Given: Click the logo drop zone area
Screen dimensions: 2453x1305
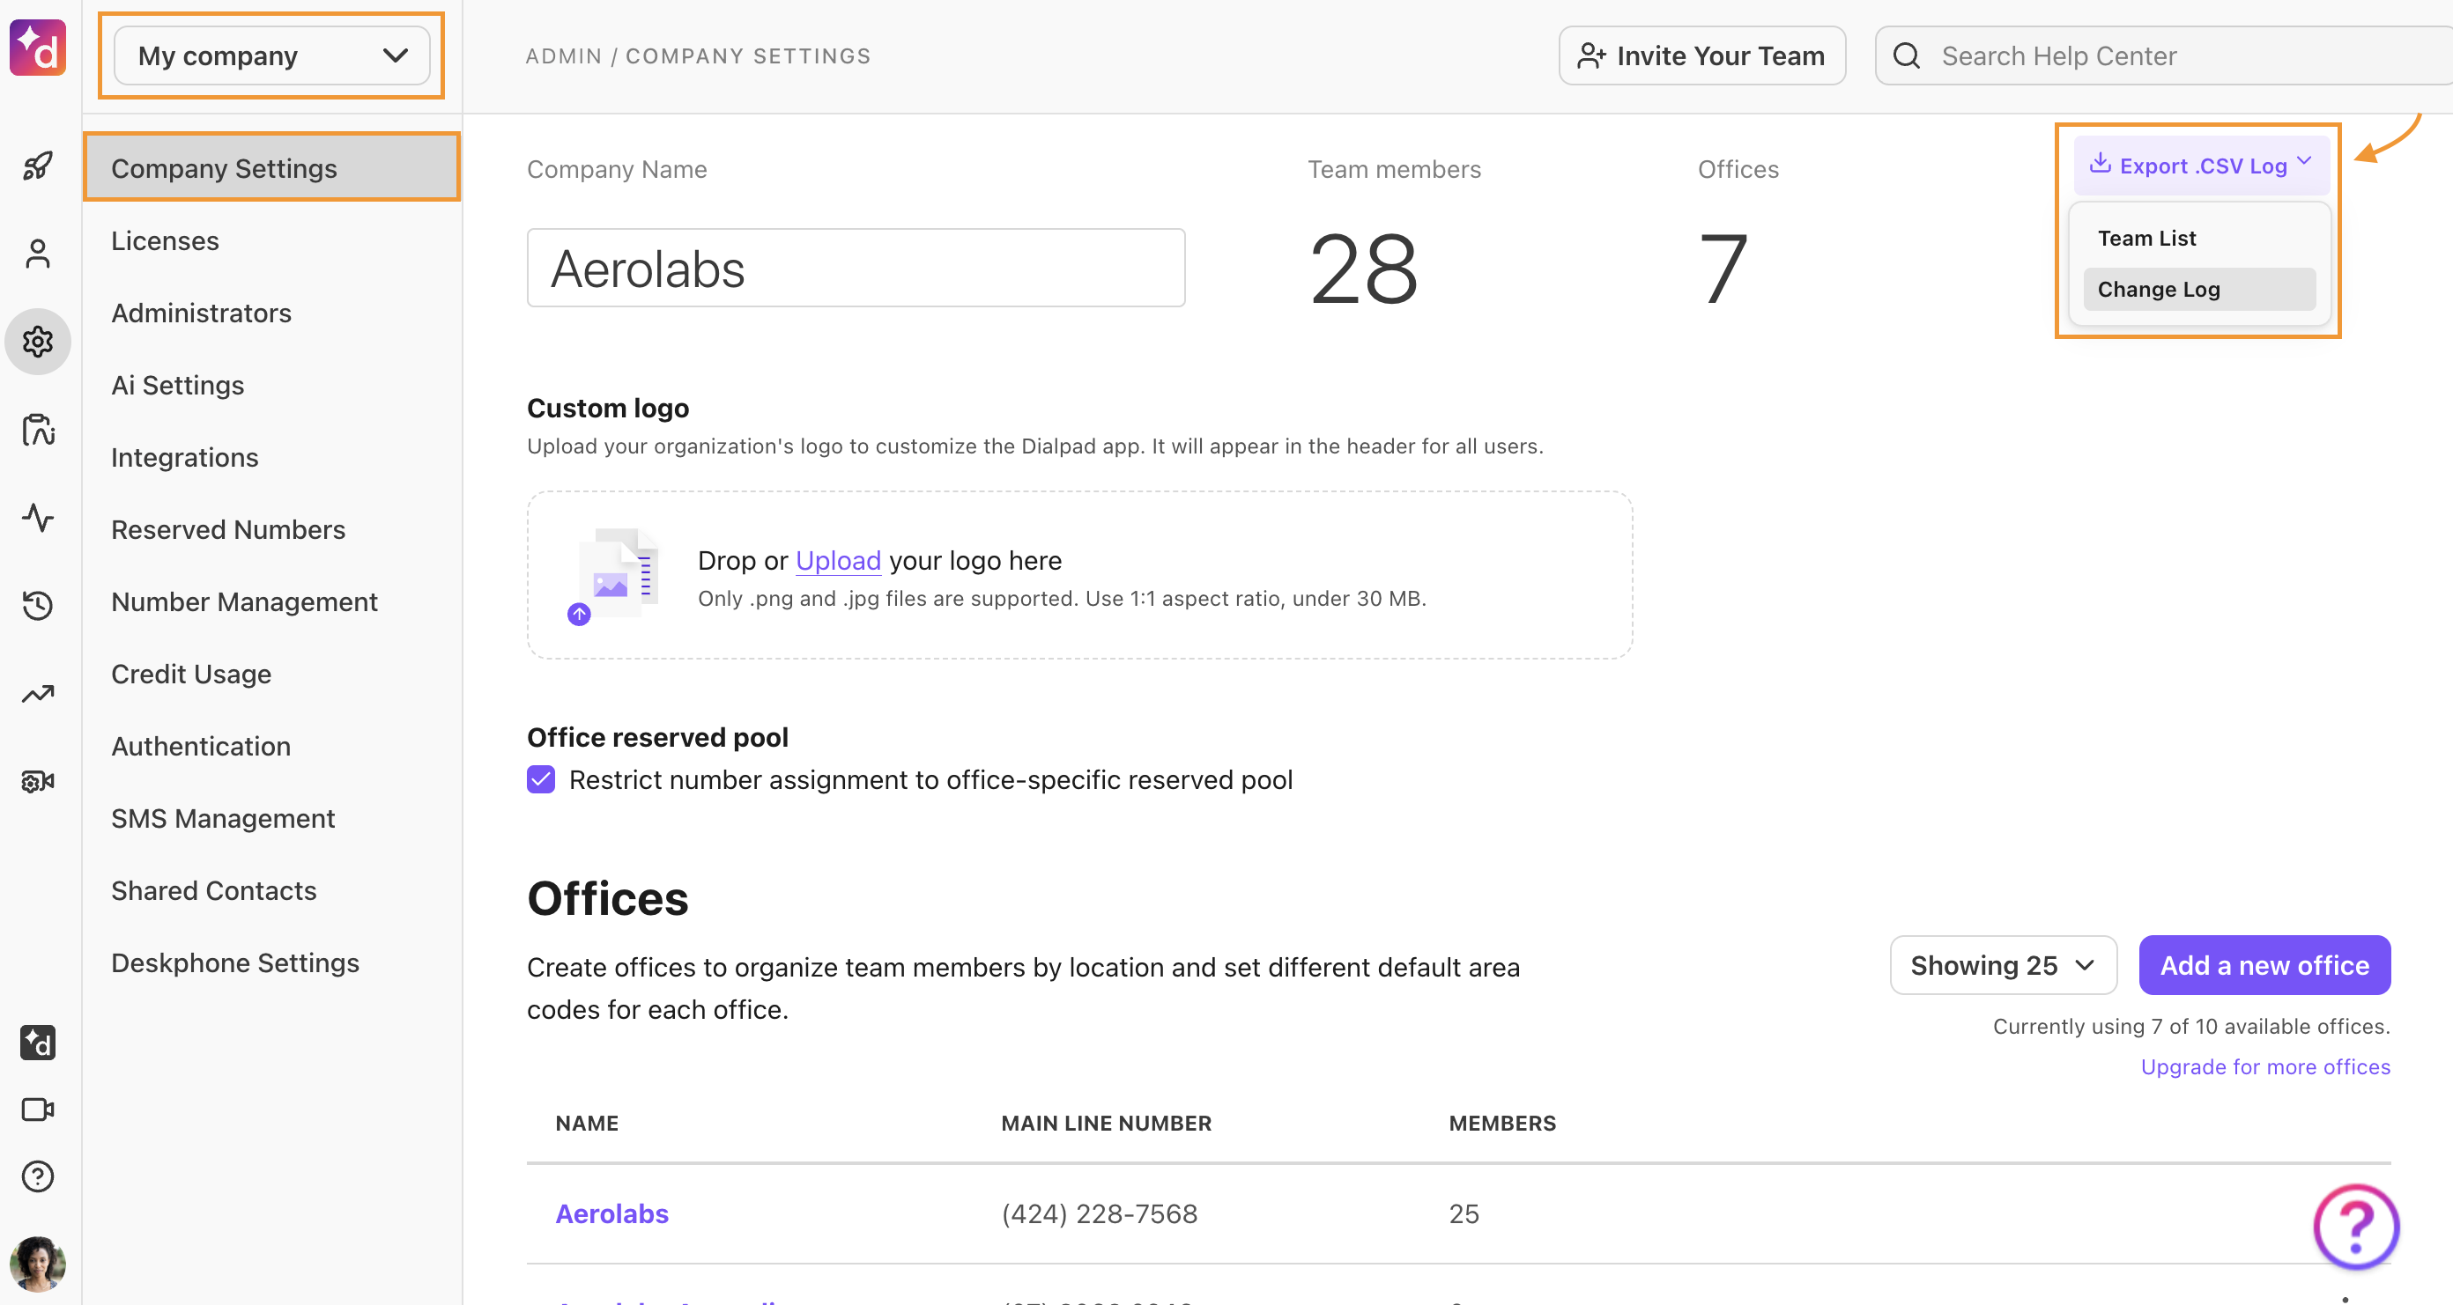Looking at the screenshot, I should pos(1080,575).
